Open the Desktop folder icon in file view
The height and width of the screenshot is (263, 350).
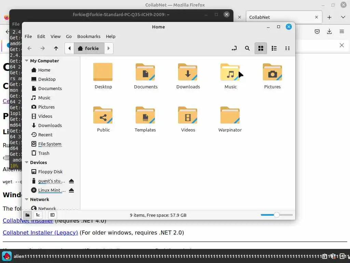click(103, 72)
